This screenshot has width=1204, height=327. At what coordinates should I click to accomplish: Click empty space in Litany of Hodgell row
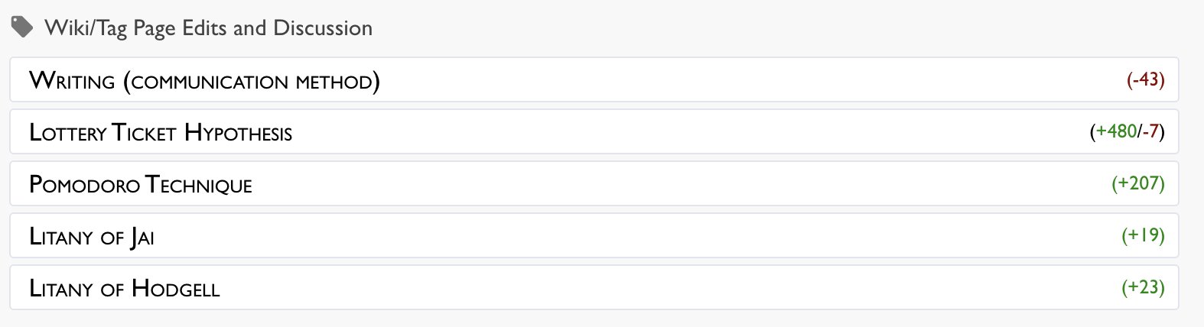click(612, 288)
